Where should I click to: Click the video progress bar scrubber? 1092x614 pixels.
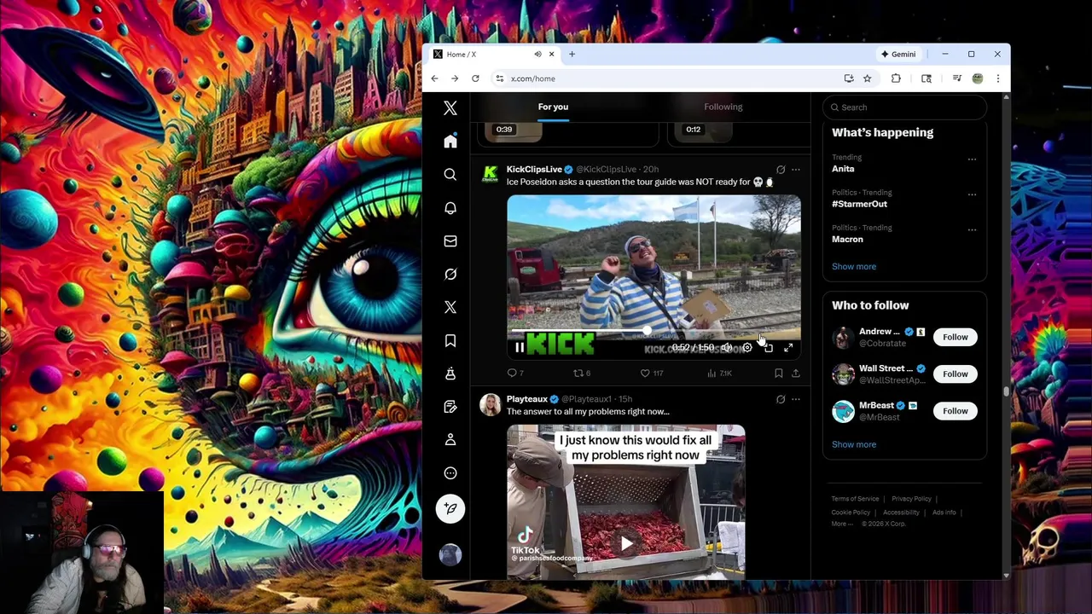tap(648, 331)
